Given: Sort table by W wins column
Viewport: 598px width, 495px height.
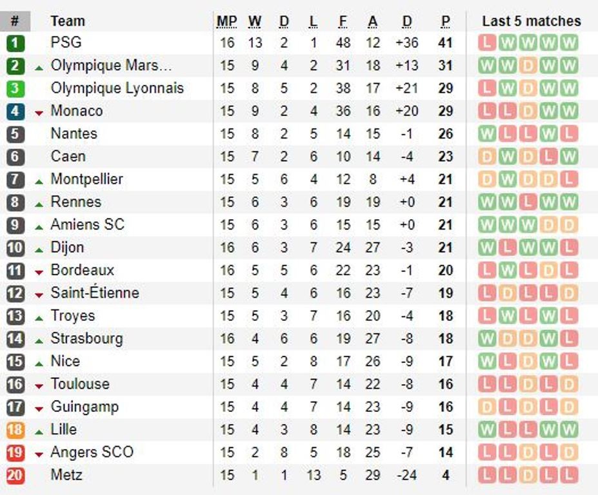Looking at the screenshot, I should pyautogui.click(x=255, y=21).
